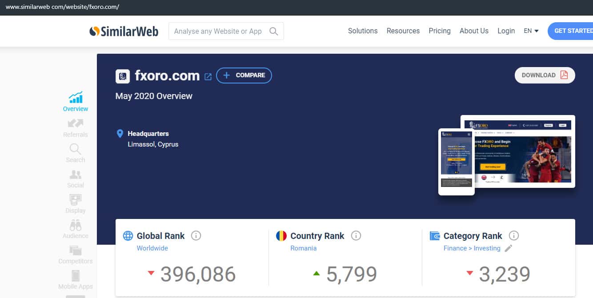Open fxoro.com via external link icon

(208, 76)
